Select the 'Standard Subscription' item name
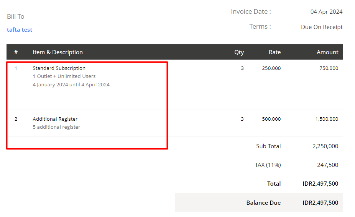 coord(59,68)
